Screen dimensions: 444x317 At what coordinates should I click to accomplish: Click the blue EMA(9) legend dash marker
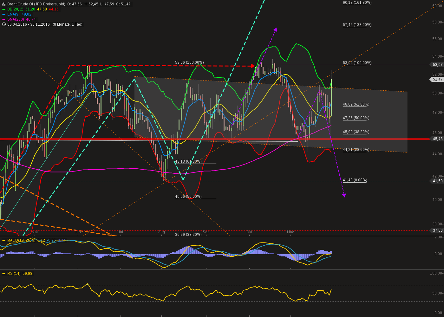(x=4, y=14)
